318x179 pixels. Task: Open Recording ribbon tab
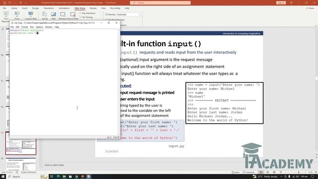[x=115, y=8]
